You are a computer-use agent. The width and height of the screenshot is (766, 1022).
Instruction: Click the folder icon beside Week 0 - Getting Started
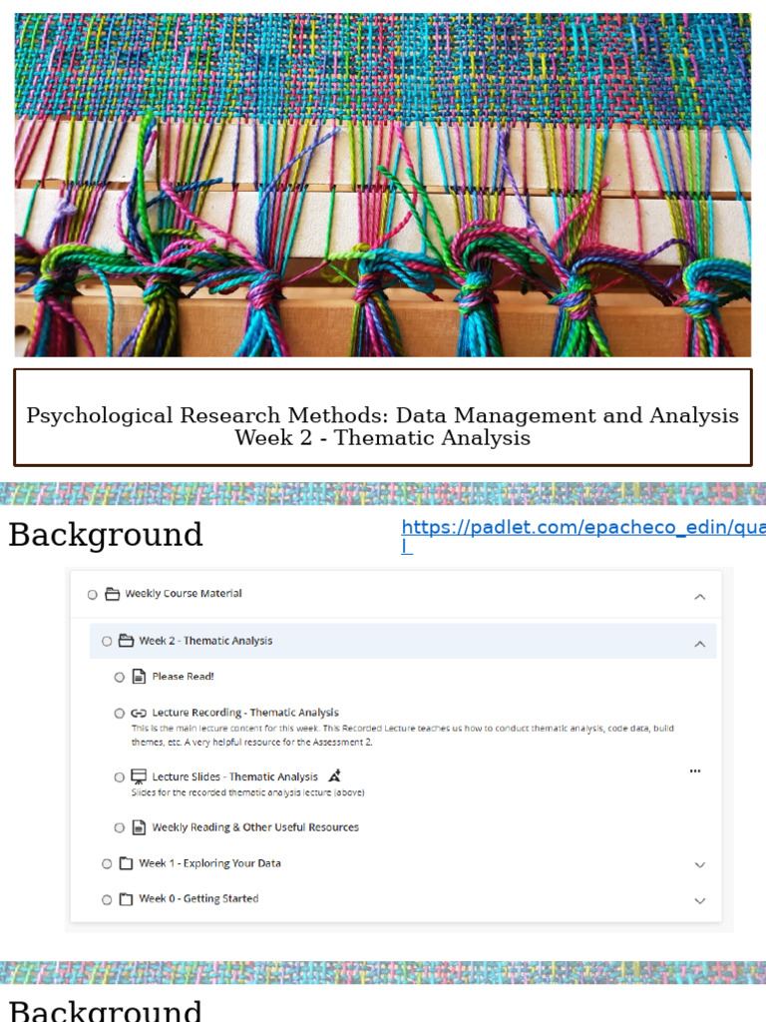tap(126, 899)
